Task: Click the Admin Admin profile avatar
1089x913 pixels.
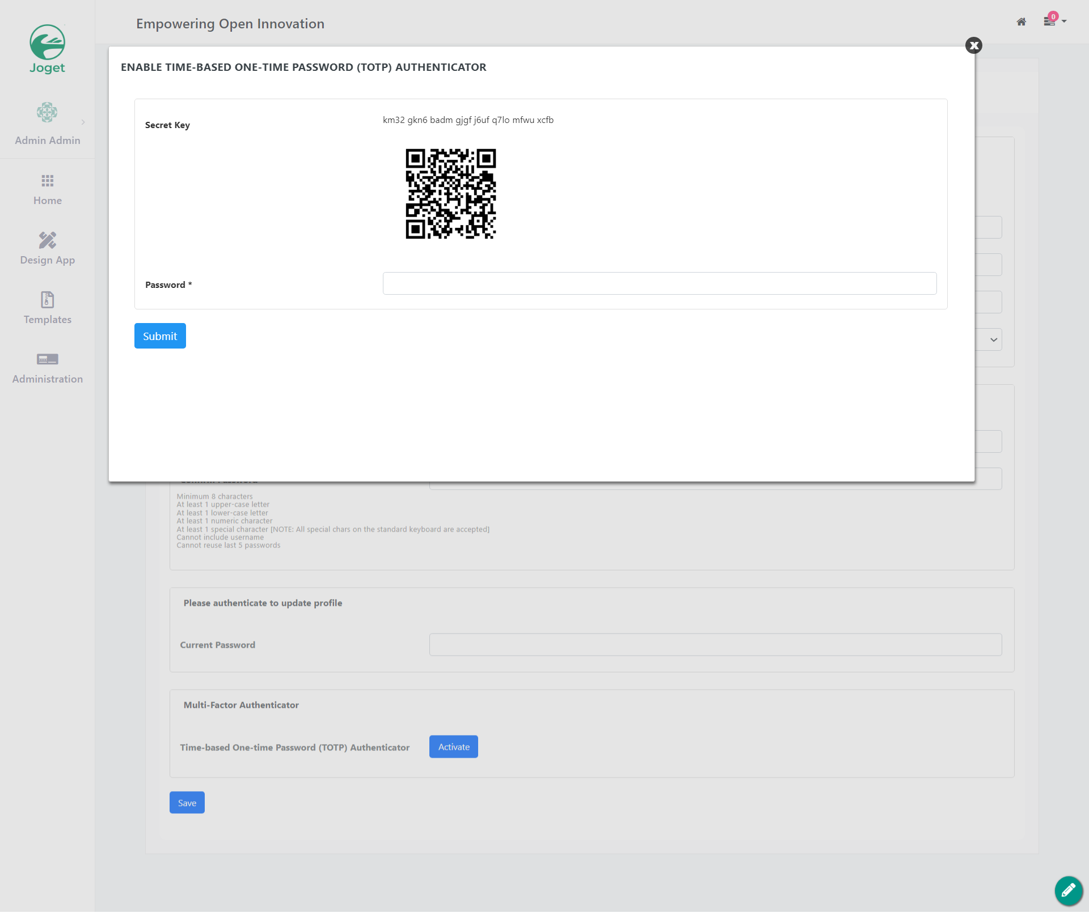Action: (x=47, y=112)
